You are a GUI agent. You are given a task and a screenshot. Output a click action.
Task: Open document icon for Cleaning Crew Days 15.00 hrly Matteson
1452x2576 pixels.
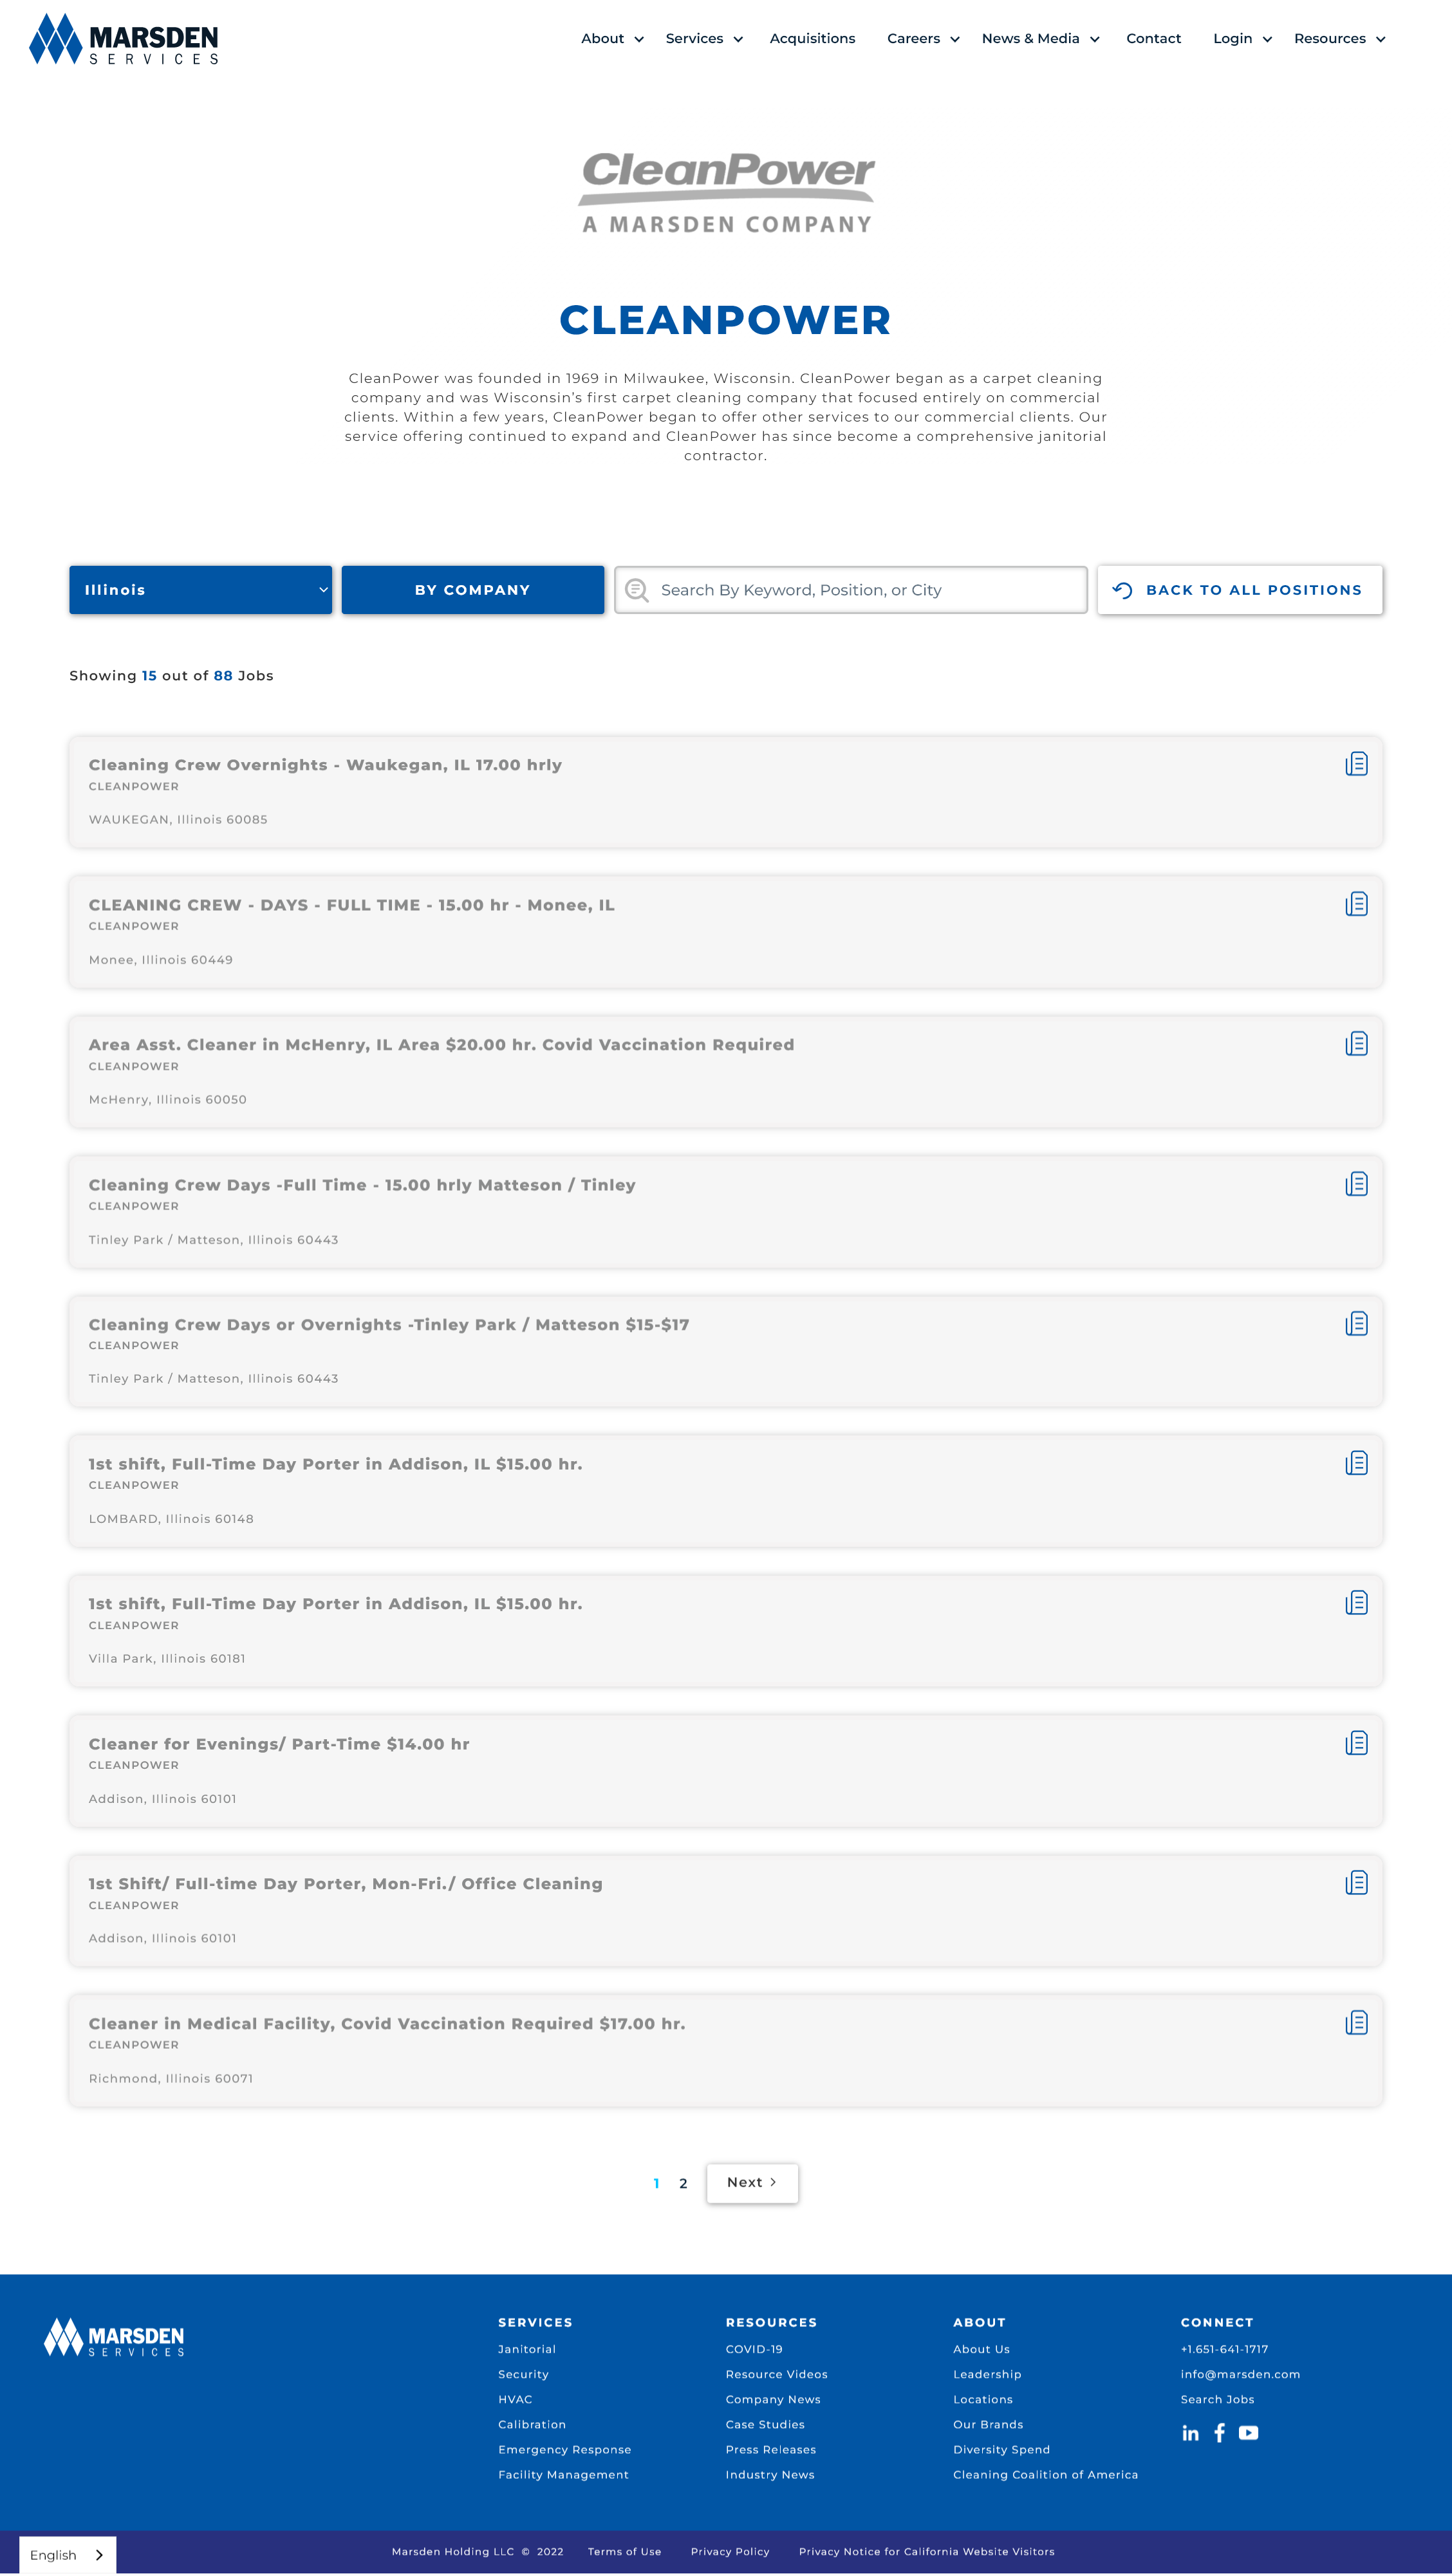click(x=1356, y=1184)
